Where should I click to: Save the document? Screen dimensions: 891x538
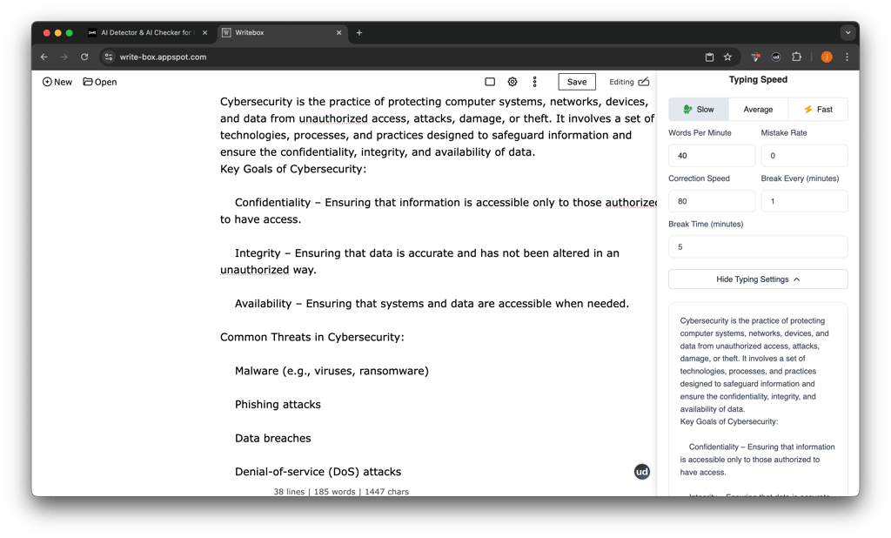coord(577,82)
